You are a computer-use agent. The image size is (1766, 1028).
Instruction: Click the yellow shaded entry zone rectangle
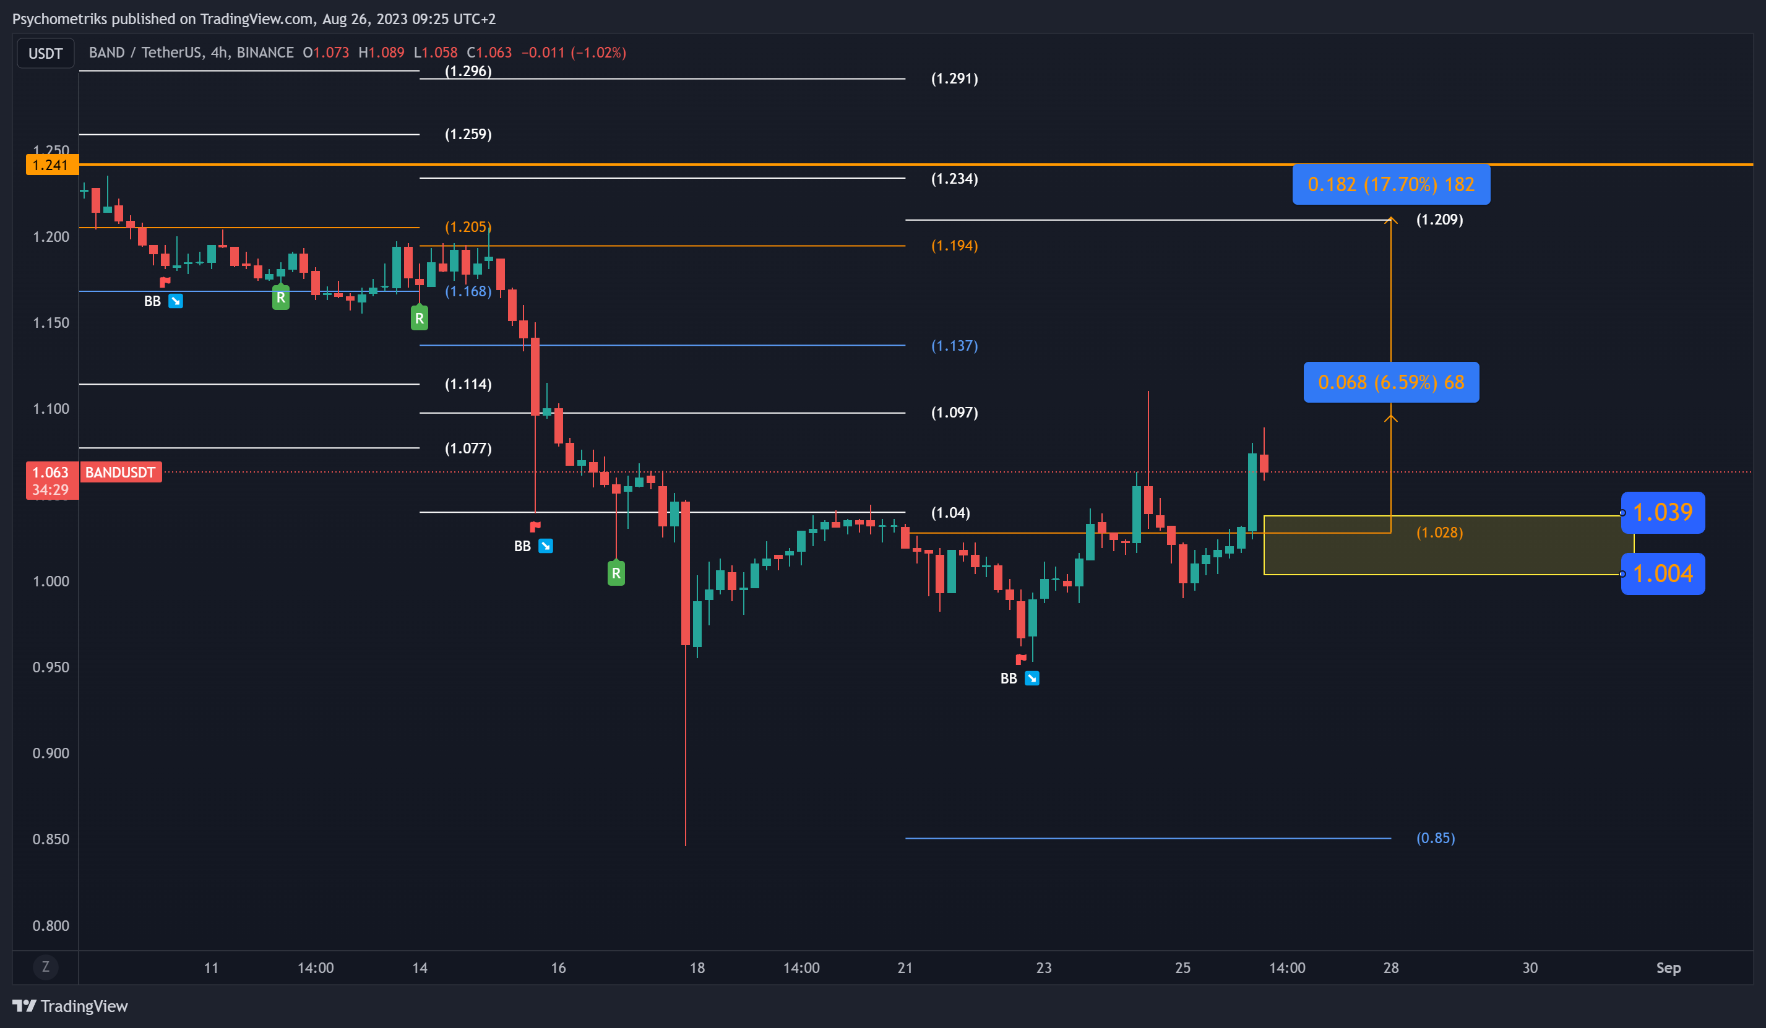point(1448,545)
